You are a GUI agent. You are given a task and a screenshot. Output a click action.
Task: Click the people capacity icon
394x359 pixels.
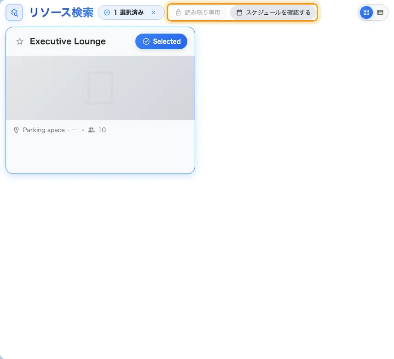pos(91,130)
